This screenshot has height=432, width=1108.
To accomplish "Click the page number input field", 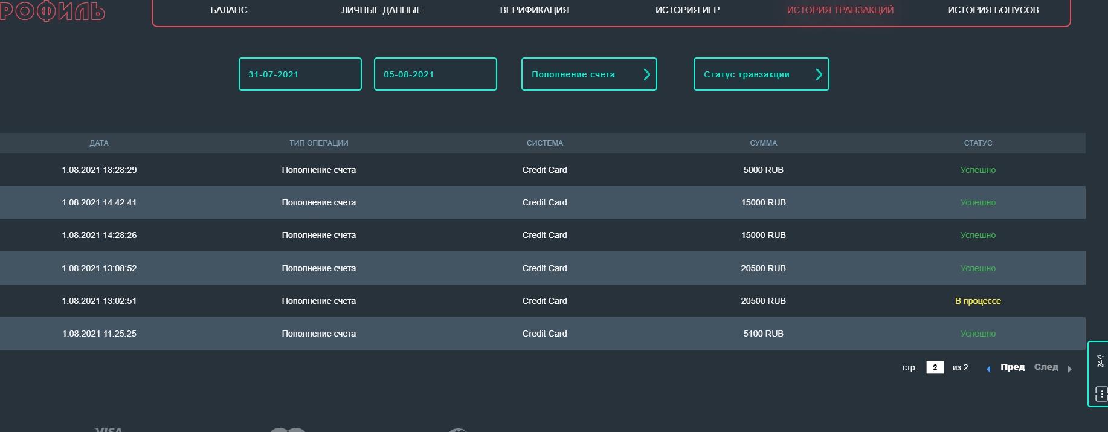I will 935,367.
